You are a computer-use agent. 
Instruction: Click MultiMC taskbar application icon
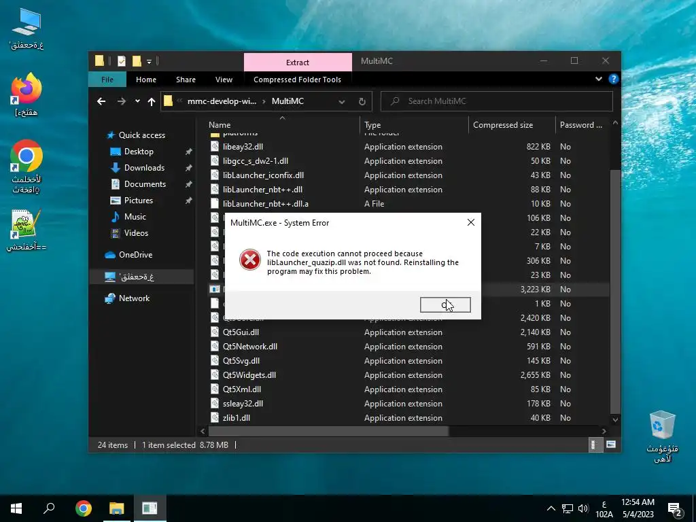(x=150, y=508)
